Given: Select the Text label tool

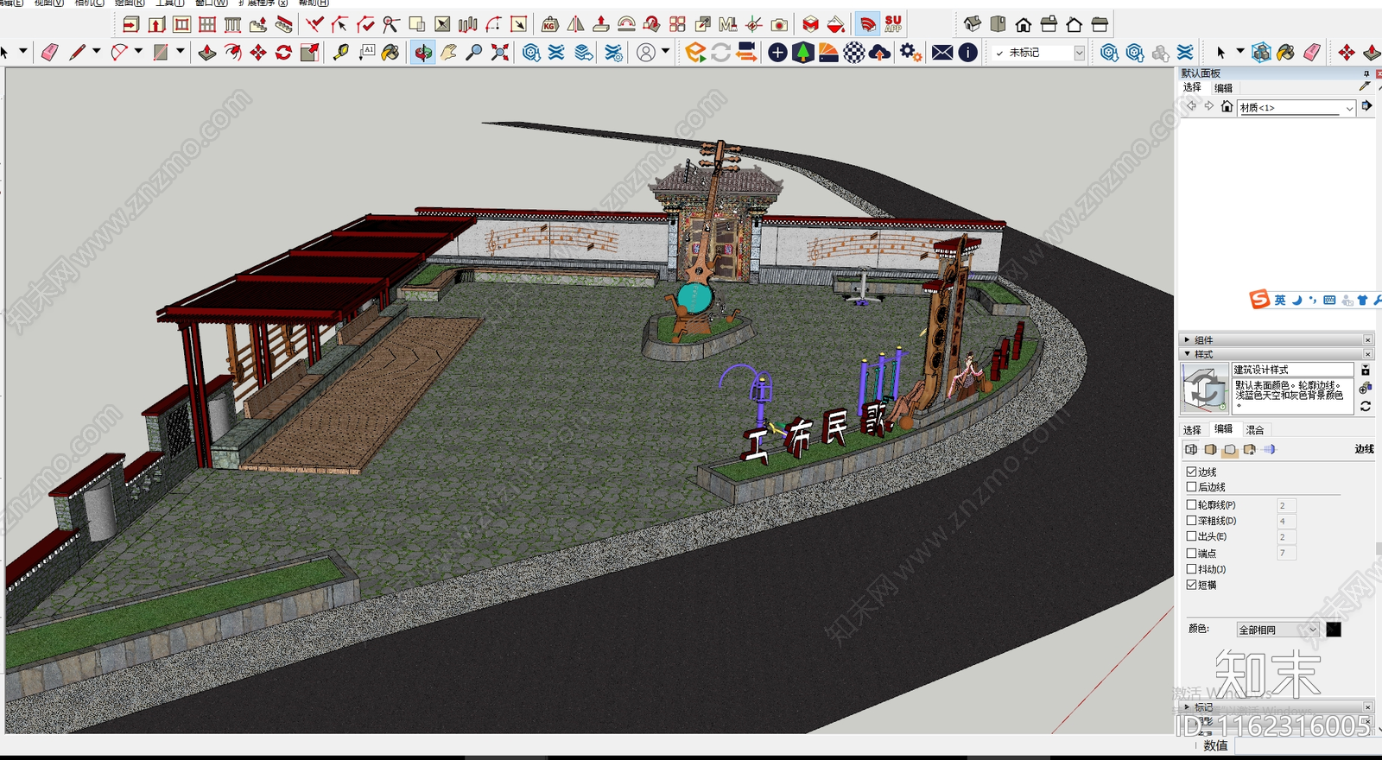Looking at the screenshot, I should [367, 53].
